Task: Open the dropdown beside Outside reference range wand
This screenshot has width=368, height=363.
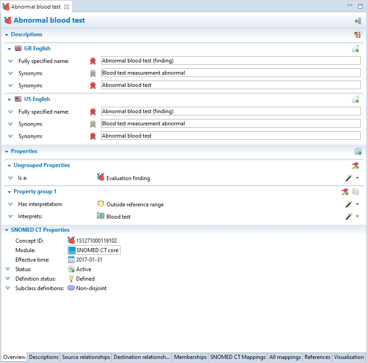Action: tap(357, 205)
